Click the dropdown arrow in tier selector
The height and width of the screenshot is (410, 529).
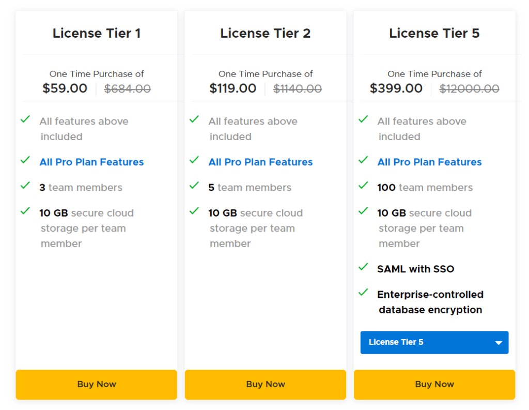click(499, 343)
